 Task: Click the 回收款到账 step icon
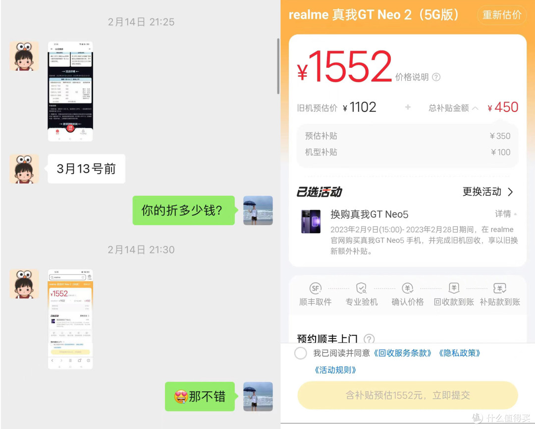[x=454, y=288]
